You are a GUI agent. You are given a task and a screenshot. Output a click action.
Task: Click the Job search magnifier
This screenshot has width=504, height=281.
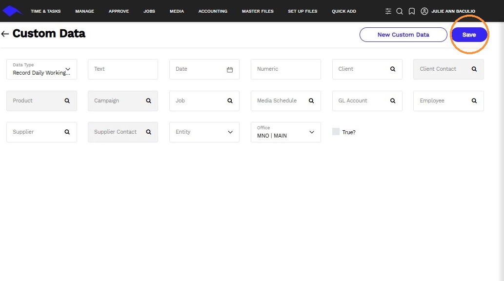pos(230,100)
